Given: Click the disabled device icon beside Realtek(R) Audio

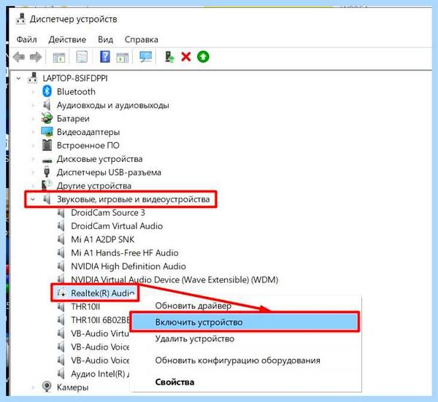Looking at the screenshot, I should coord(62,293).
